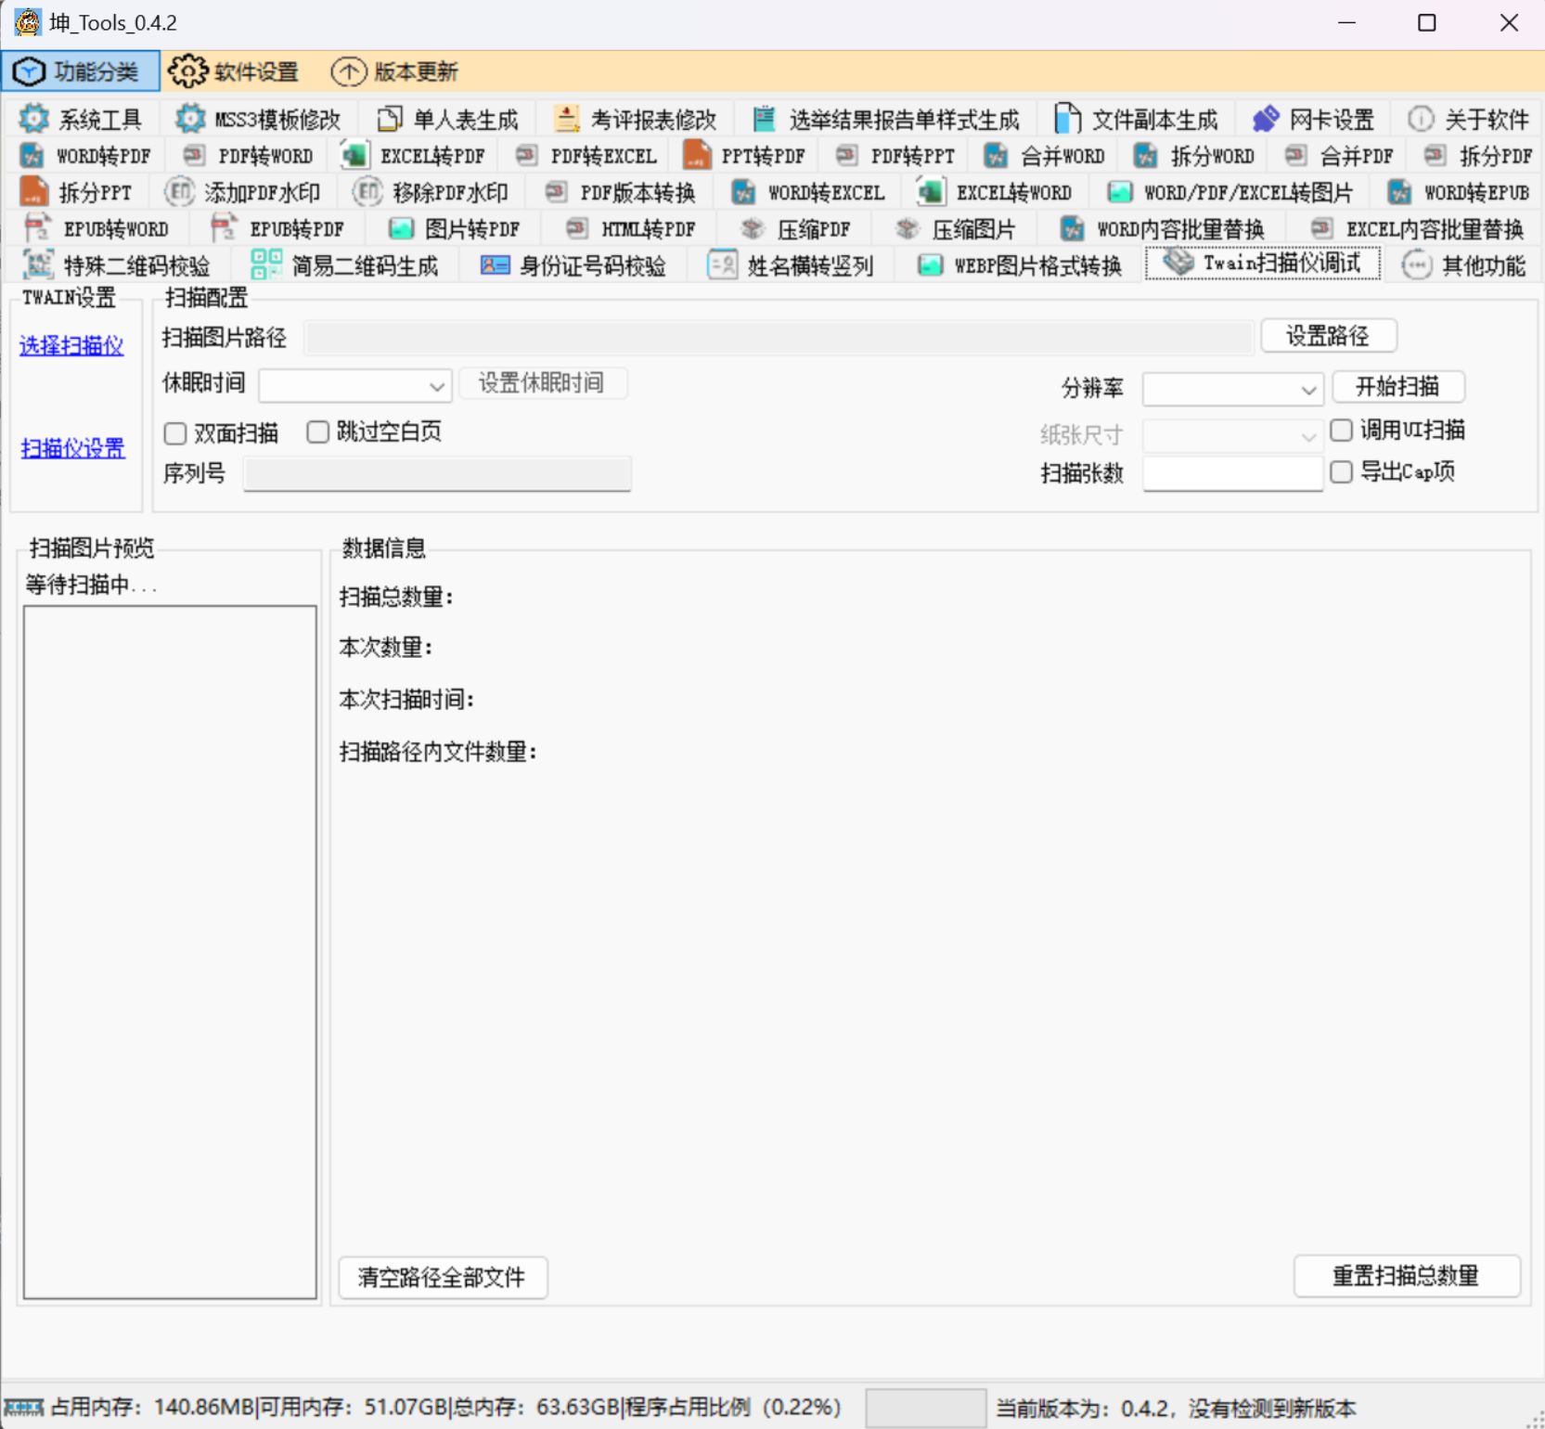The height and width of the screenshot is (1429, 1545).
Task: Open 添加PDF水印 tool
Action: click(x=242, y=192)
